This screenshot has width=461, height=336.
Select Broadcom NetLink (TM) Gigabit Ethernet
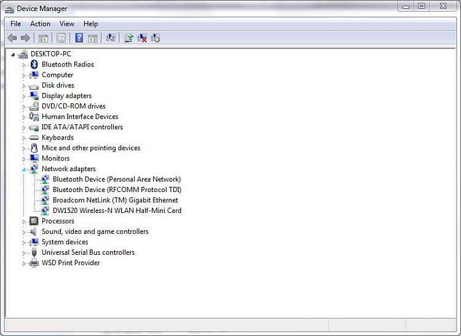click(116, 200)
